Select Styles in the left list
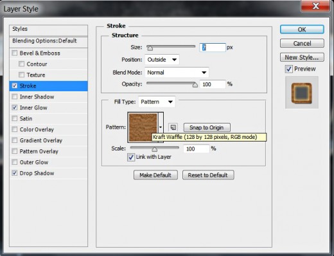 pyautogui.click(x=49, y=30)
